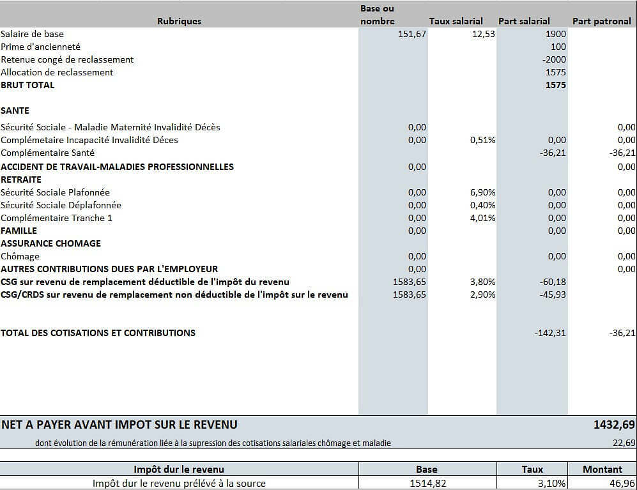Select 'Impôt dur le revenu prélévé à la source'
This screenshot has width=637, height=490.
179,484
